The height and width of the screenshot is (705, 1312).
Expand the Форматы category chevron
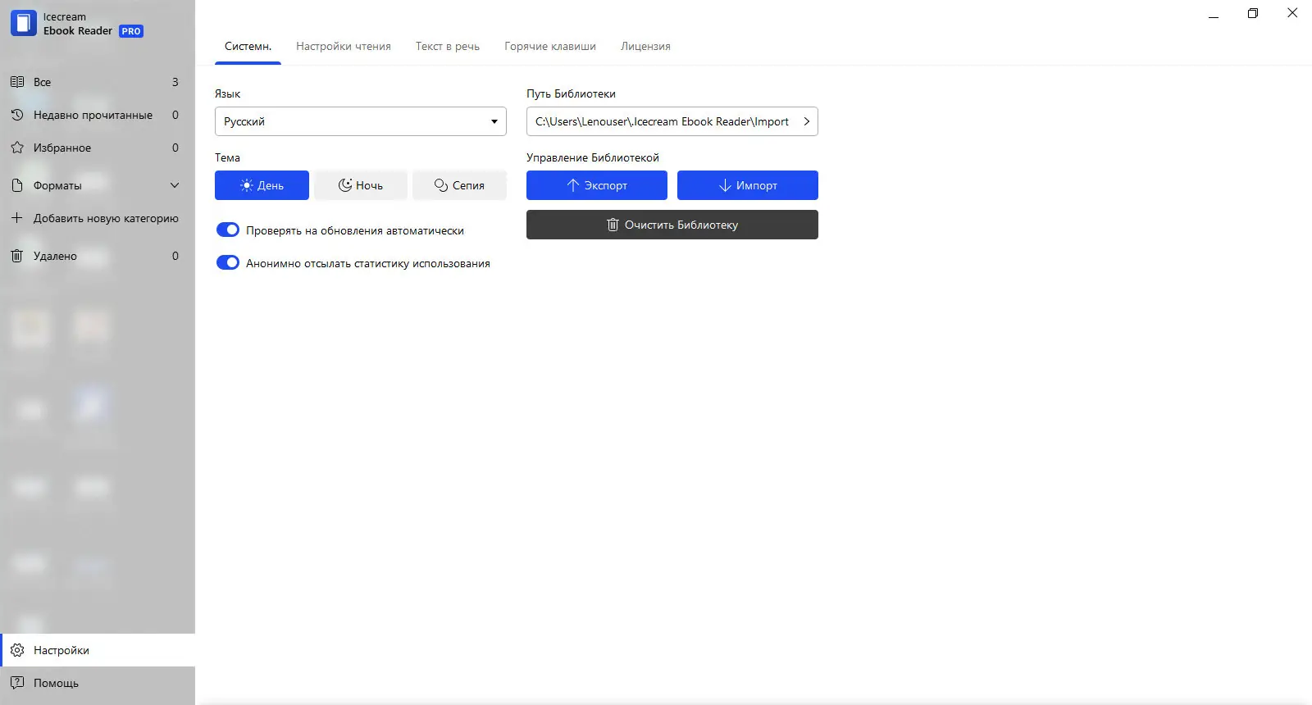175,185
